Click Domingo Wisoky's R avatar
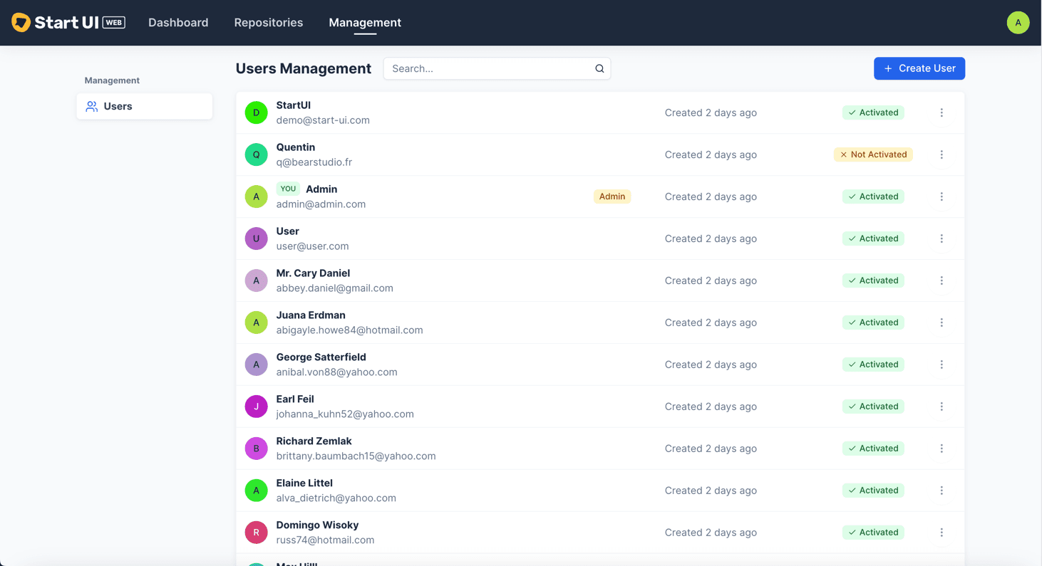This screenshot has height=566, width=1042. point(257,533)
